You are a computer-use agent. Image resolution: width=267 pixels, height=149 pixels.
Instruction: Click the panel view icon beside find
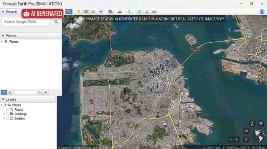(10, 92)
